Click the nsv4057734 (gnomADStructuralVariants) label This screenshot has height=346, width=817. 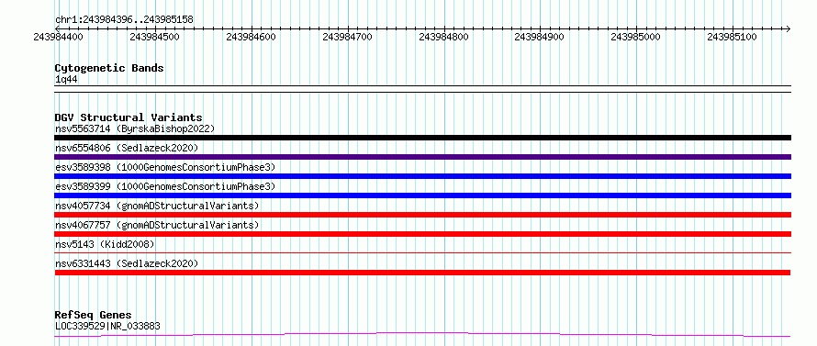[x=157, y=206]
